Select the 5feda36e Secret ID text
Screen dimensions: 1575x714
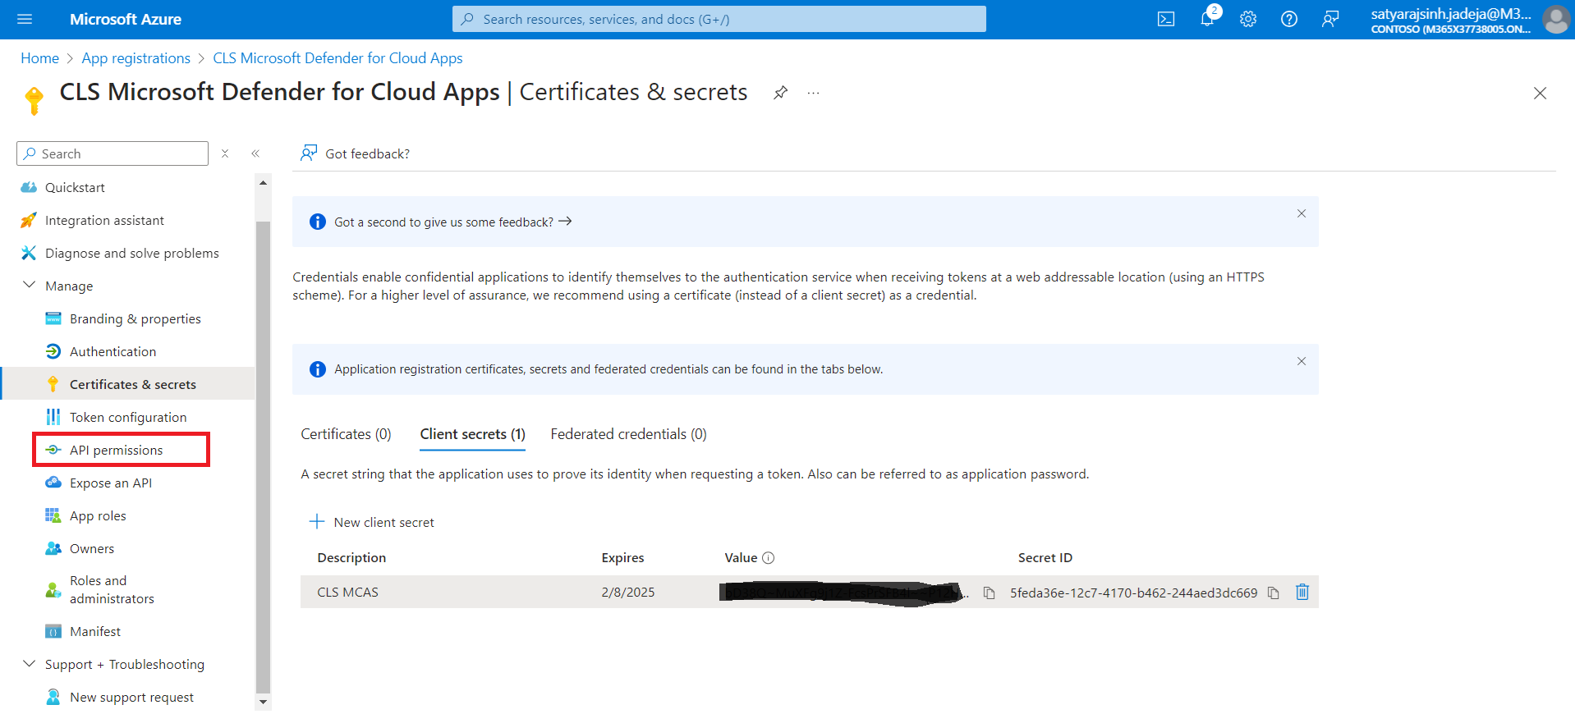(1133, 593)
